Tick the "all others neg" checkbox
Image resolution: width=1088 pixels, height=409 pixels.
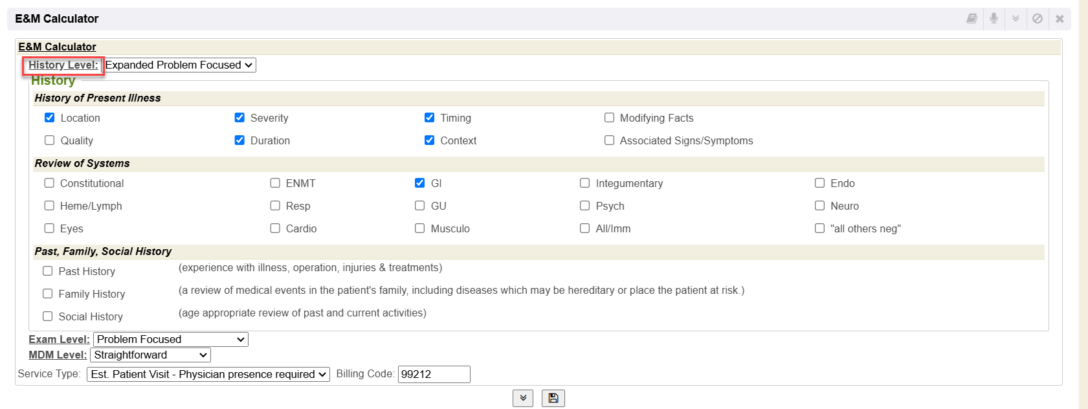pyautogui.click(x=819, y=228)
